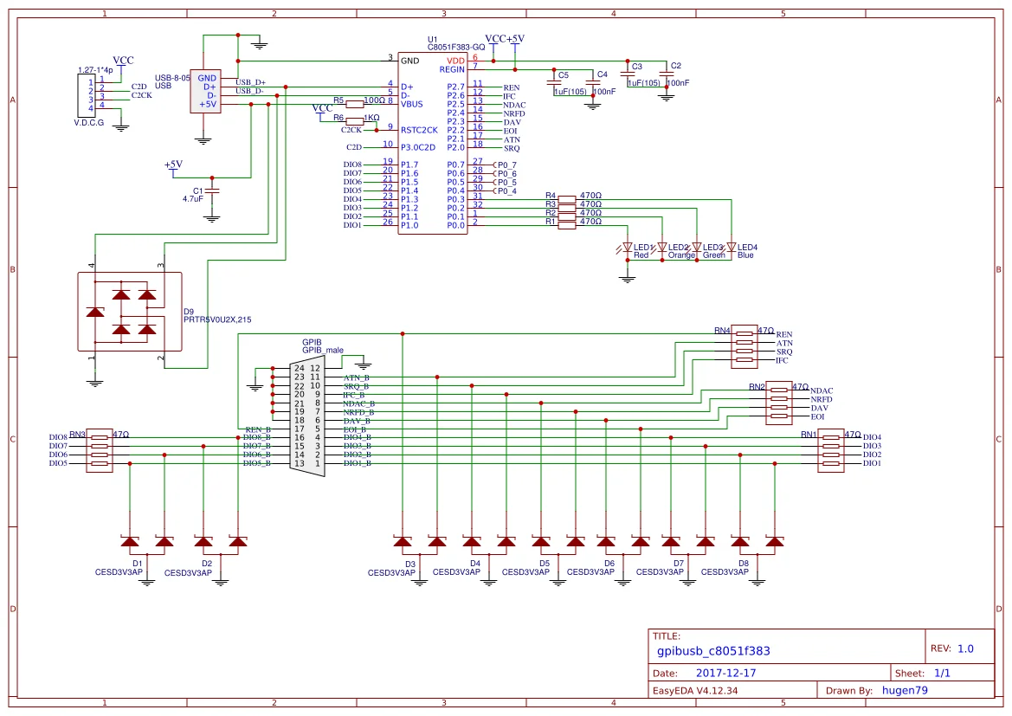
Task: Click the REN_B net label
Action: (258, 429)
